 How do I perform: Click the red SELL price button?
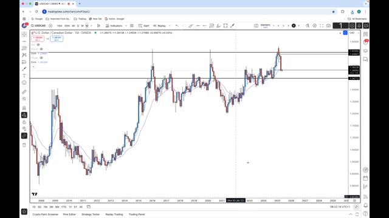click(38, 39)
